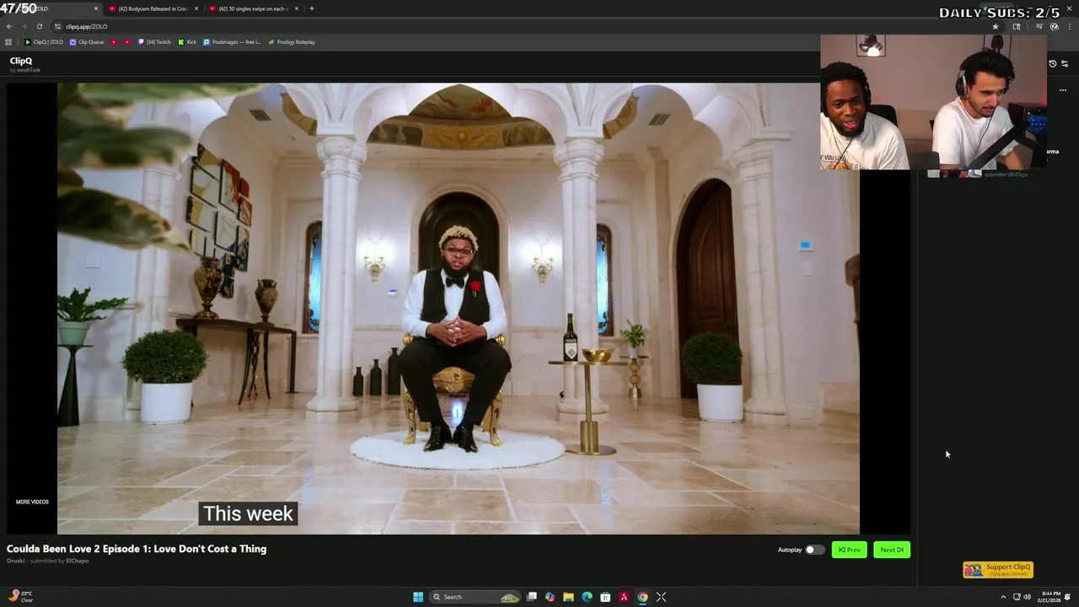Viewport: 1079px width, 607px height.
Task: Open the ClipQ history clock icon
Action: pos(1052,63)
